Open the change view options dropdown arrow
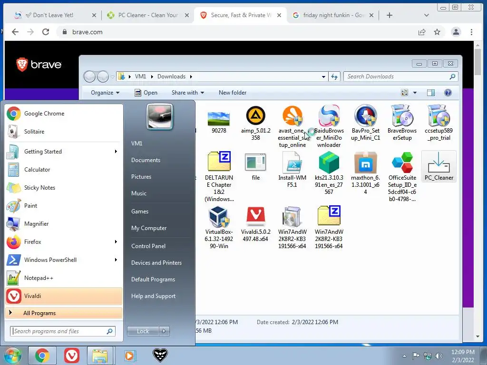 click(x=415, y=93)
